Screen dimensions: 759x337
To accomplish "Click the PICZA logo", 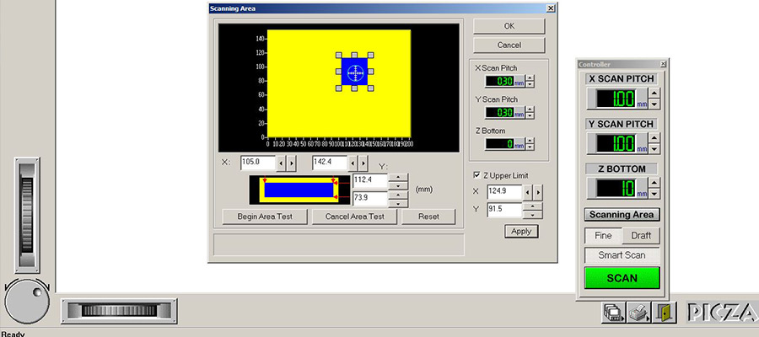I will click(x=723, y=313).
